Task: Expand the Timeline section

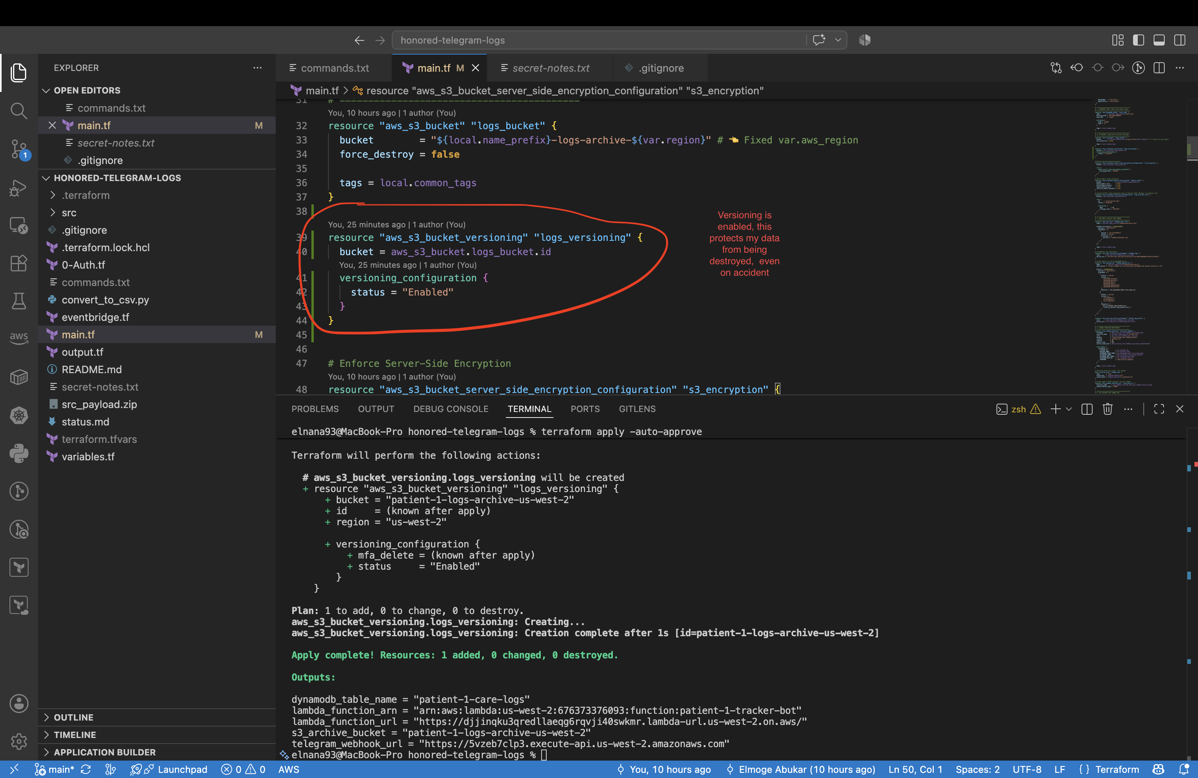Action: [157, 735]
